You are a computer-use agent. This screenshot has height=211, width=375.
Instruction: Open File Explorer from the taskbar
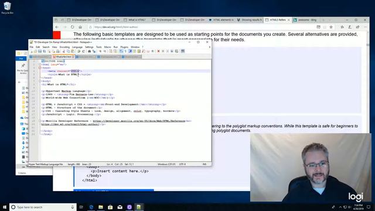[x=101, y=207]
